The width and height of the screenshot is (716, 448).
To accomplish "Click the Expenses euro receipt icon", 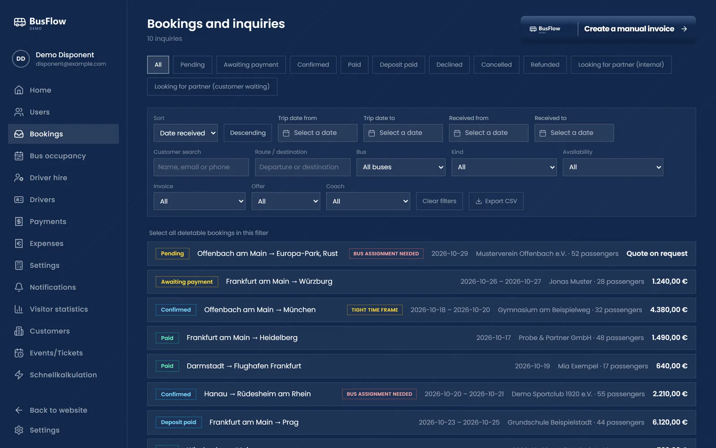I will [19, 244].
